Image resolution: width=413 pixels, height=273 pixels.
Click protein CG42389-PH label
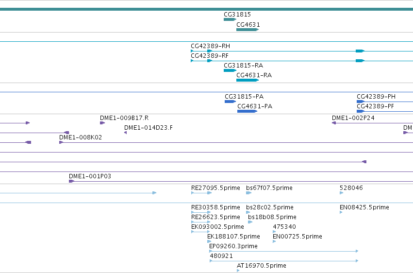pyautogui.click(x=376, y=97)
